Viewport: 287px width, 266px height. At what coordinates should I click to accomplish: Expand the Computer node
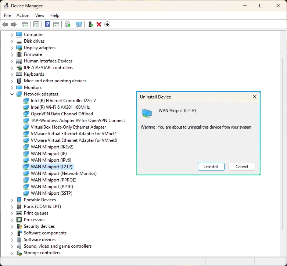pyautogui.click(x=12, y=35)
